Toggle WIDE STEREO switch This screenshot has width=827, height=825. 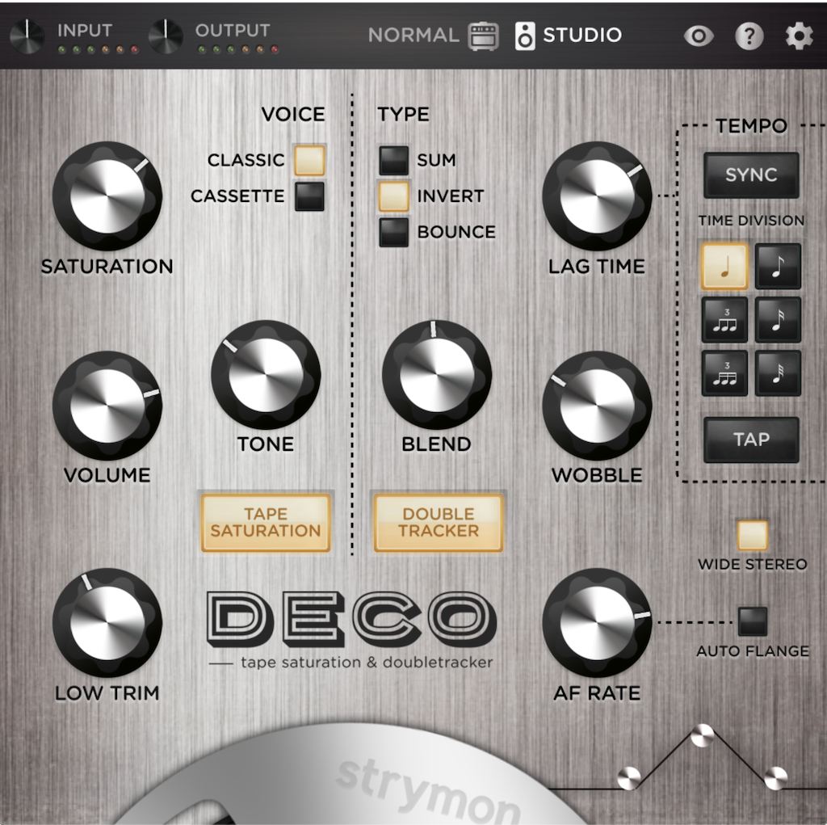click(753, 535)
